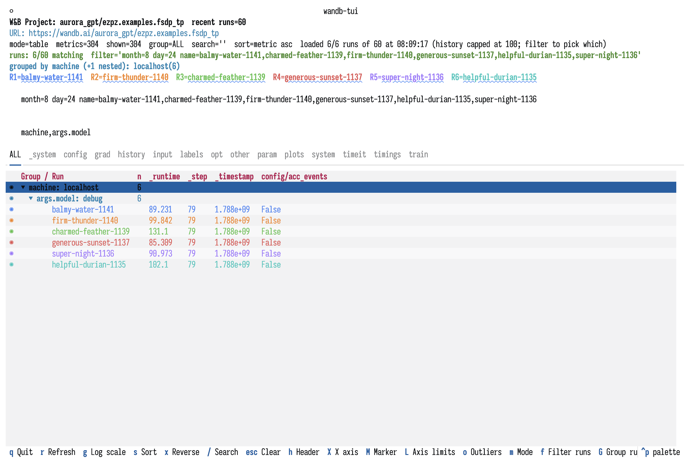
Task: Switch to the other tab
Action: (x=240, y=154)
